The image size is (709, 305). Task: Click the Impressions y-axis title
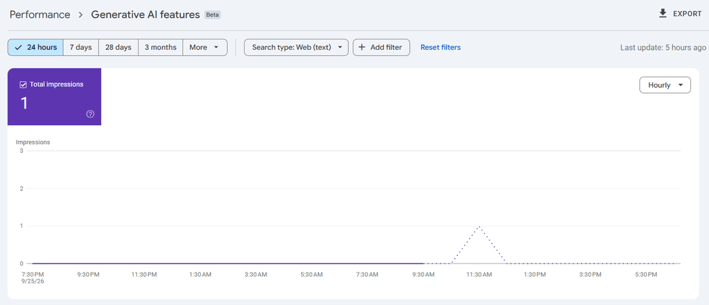33,142
